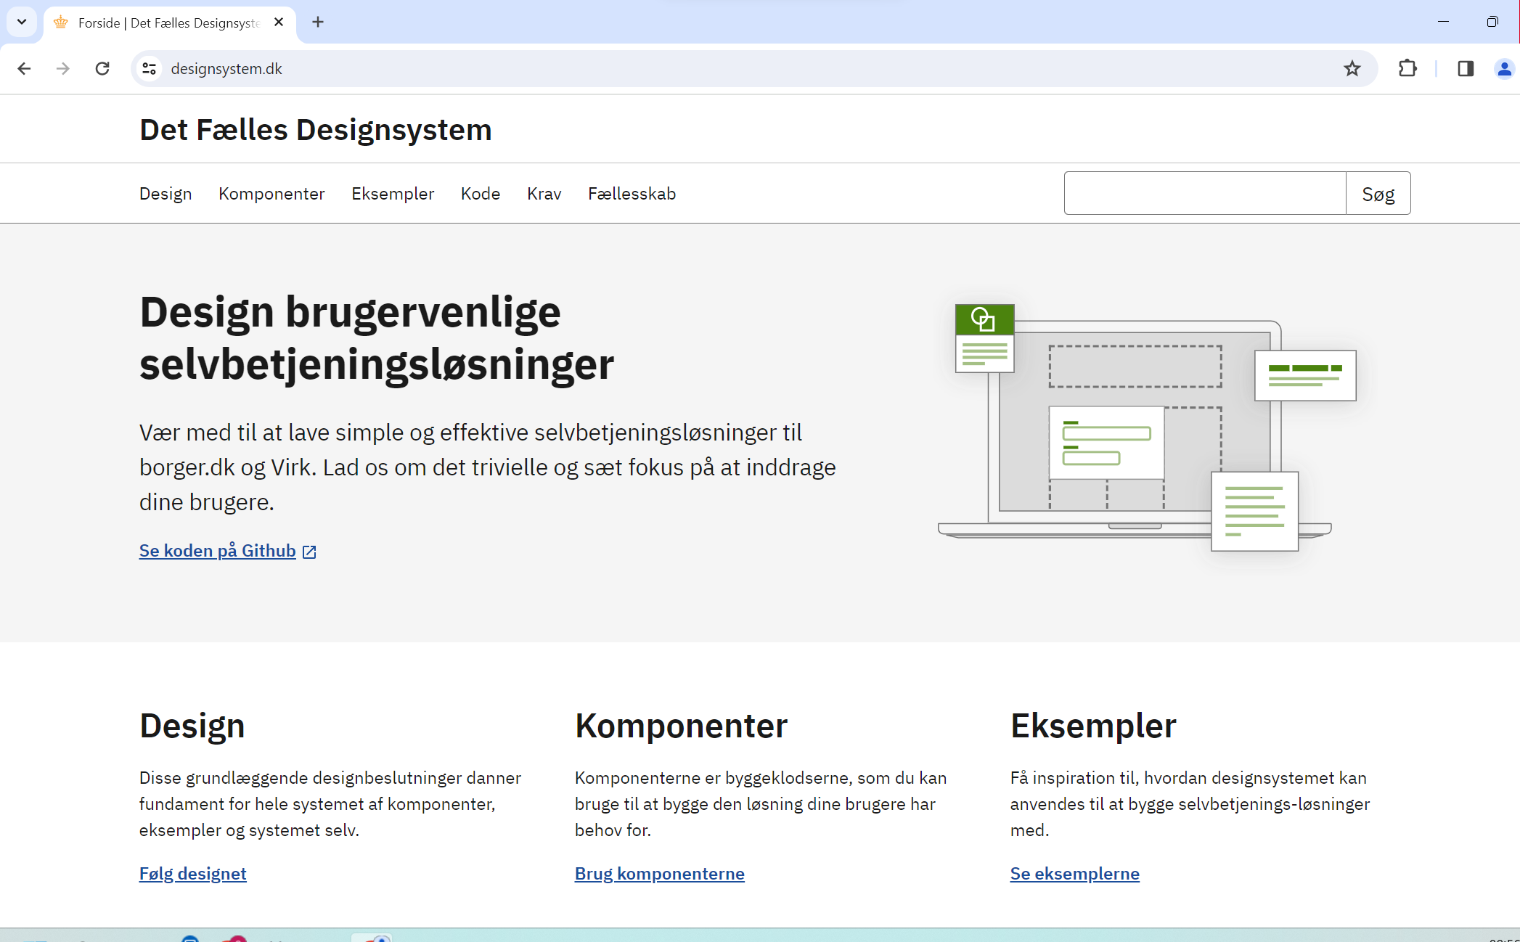Viewport: 1520px width, 942px height.
Task: Select the Forside | Det Fælles Designsystem tab
Action: pos(168,23)
